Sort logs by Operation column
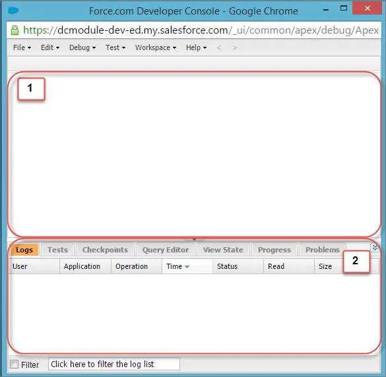This screenshot has height=377, width=386. (x=137, y=266)
